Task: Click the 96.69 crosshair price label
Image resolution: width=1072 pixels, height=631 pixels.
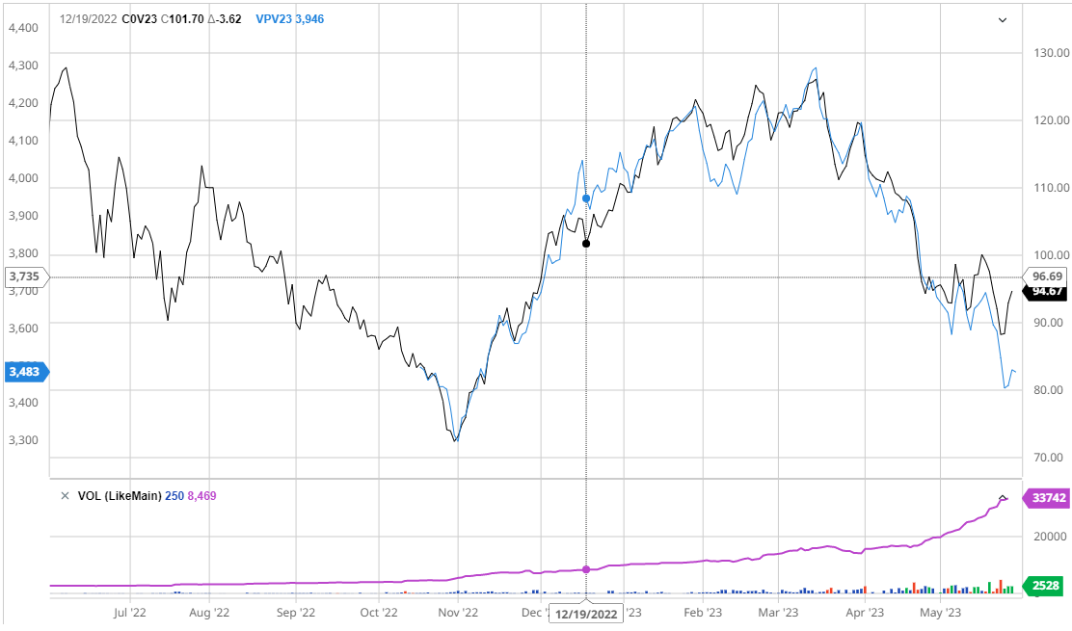Action: [1045, 276]
